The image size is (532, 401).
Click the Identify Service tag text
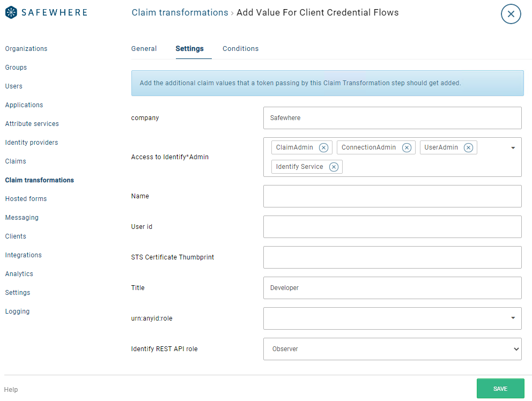pyautogui.click(x=299, y=167)
